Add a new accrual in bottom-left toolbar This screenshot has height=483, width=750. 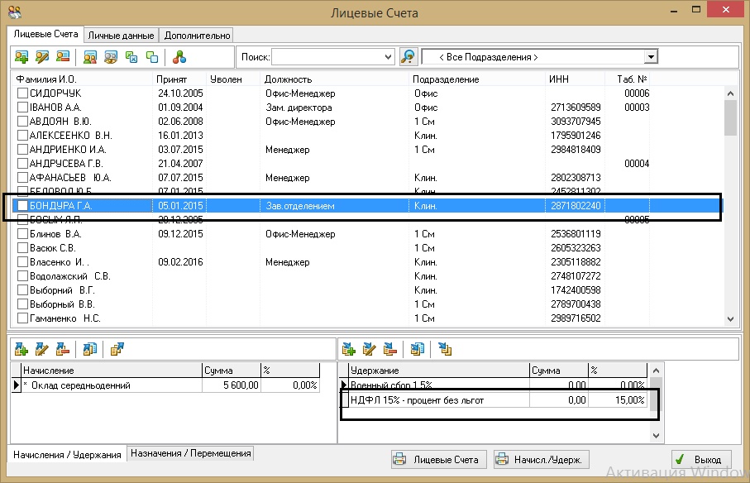pos(21,349)
